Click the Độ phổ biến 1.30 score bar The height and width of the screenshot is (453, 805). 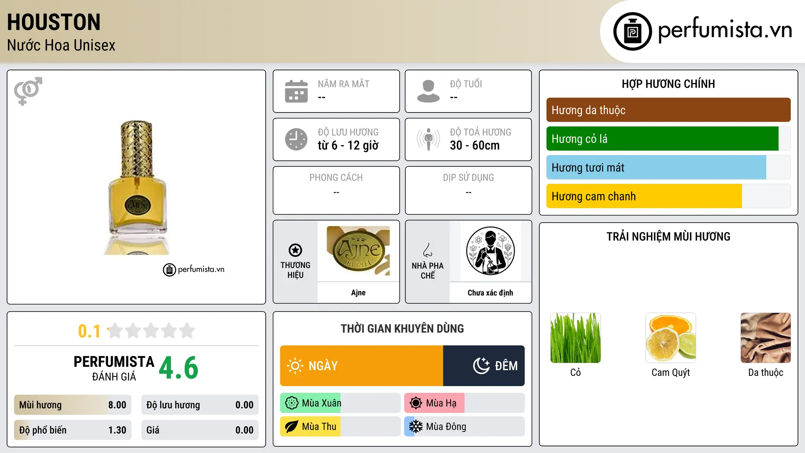(73, 430)
